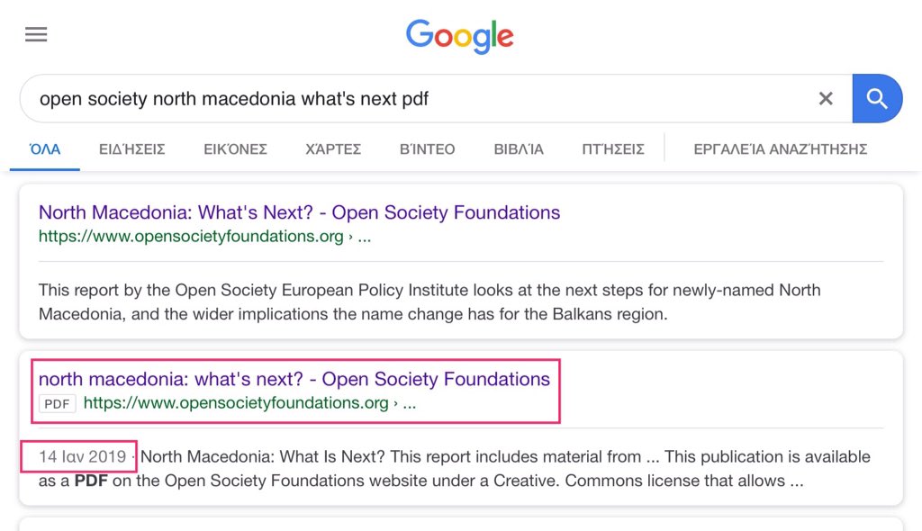Show ΒΊΝΤΕΟ results
Screen dimensions: 922x531
click(427, 149)
